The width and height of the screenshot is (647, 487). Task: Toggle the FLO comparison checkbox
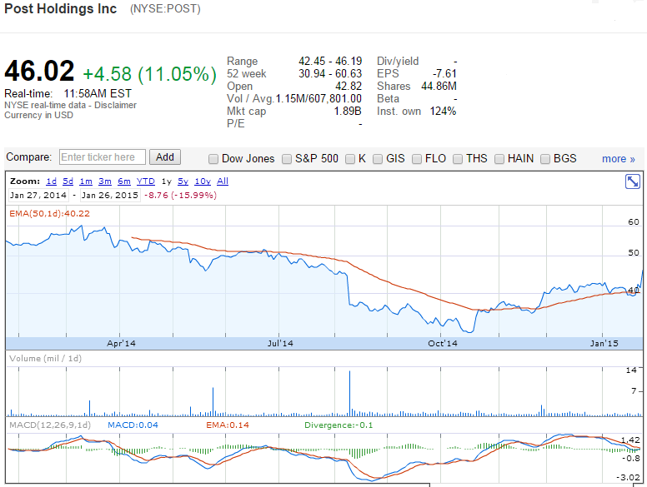pyautogui.click(x=417, y=159)
